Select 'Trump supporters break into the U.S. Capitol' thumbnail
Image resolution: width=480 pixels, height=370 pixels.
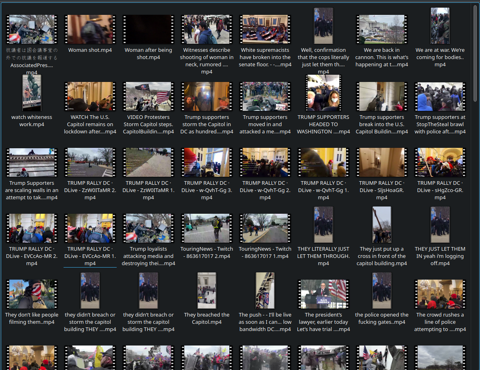coord(382,96)
